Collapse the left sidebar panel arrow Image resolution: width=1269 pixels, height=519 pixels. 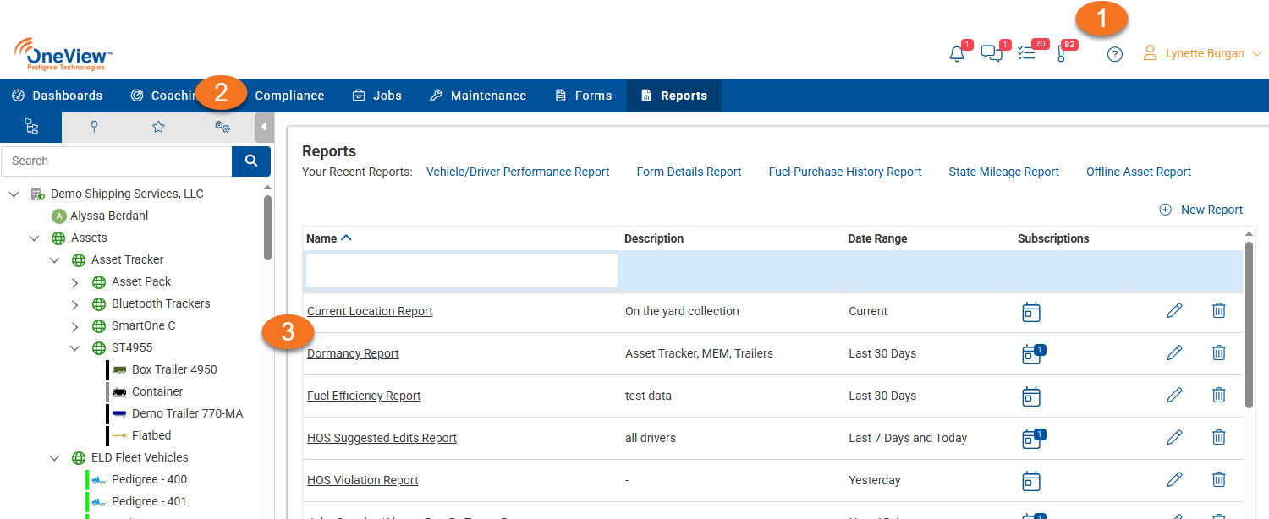263,127
